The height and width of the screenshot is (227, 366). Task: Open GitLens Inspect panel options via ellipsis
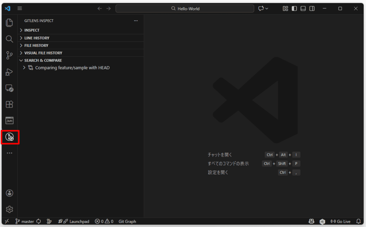[136, 21]
